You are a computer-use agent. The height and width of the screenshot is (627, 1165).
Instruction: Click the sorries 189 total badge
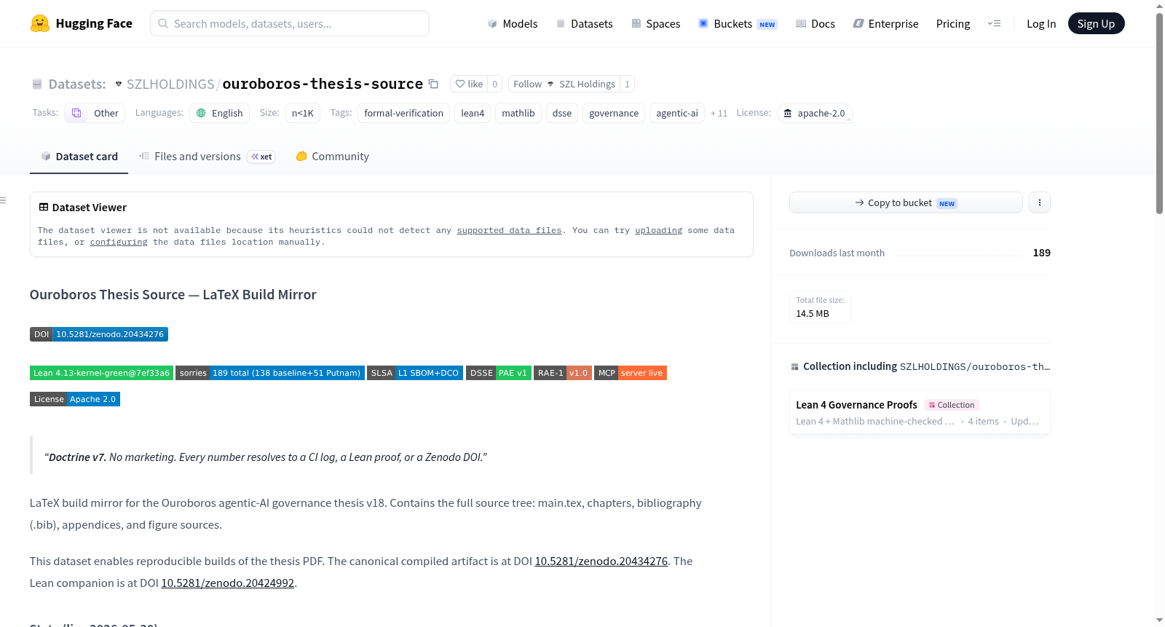click(270, 373)
